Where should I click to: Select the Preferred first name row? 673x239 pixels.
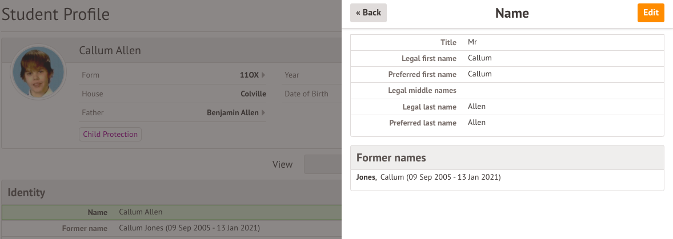point(507,74)
